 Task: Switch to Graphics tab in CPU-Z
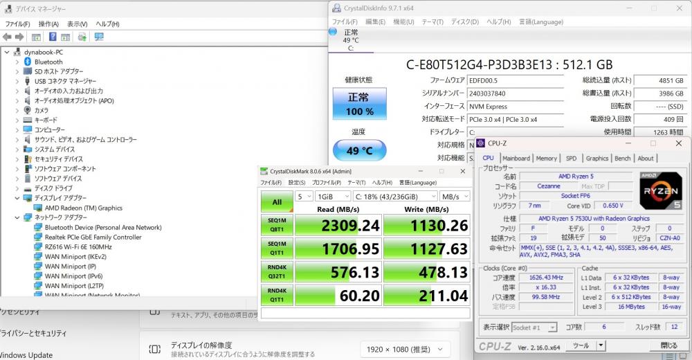(597, 158)
